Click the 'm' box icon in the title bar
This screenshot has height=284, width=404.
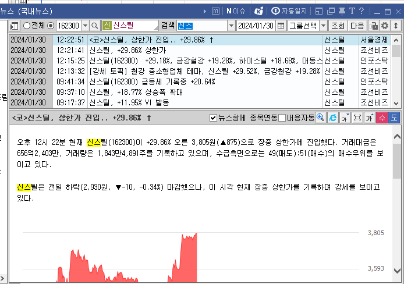[215, 11]
